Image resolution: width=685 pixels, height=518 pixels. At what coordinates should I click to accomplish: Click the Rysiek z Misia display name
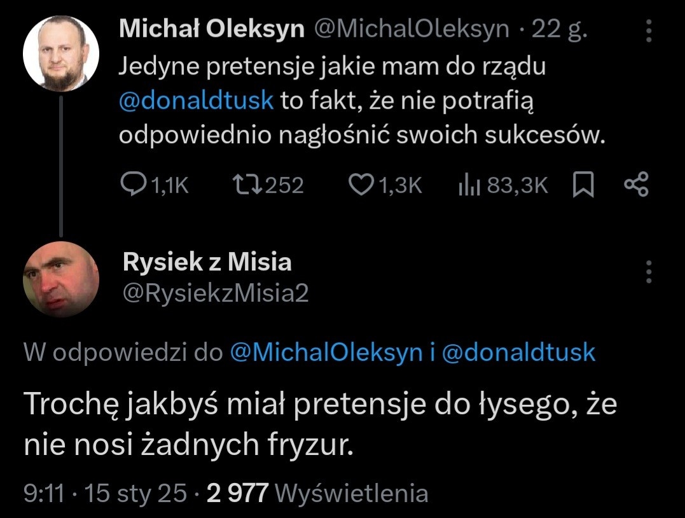(207, 262)
